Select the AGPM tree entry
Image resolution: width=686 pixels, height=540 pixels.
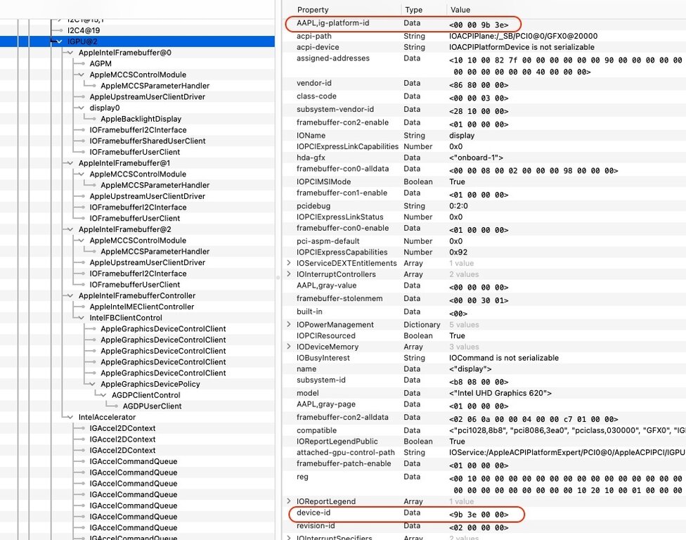click(101, 63)
